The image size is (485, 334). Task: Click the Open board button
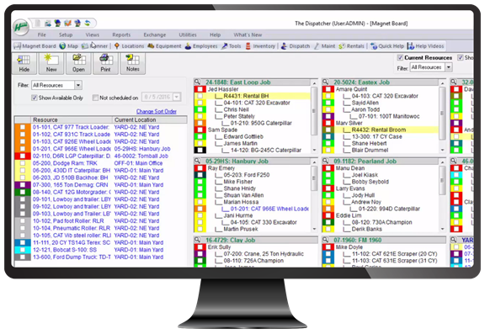pyautogui.click(x=78, y=63)
